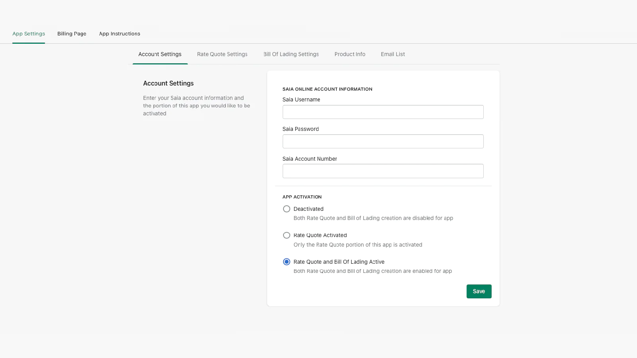This screenshot has height=358, width=637.
Task: Click the Account Settings section title
Action: point(168,84)
